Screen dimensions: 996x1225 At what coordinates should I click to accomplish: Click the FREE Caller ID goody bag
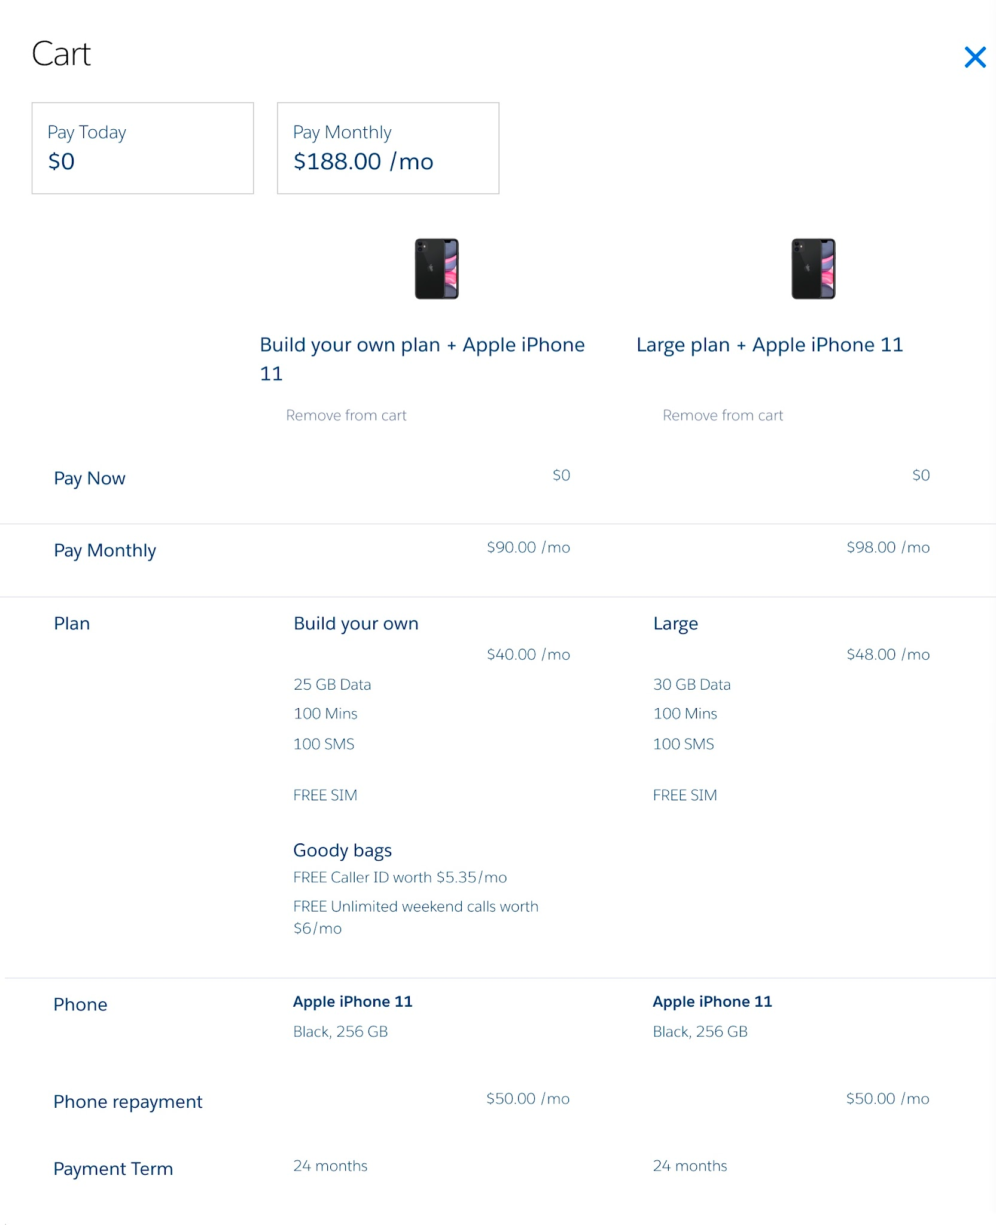[x=400, y=877]
